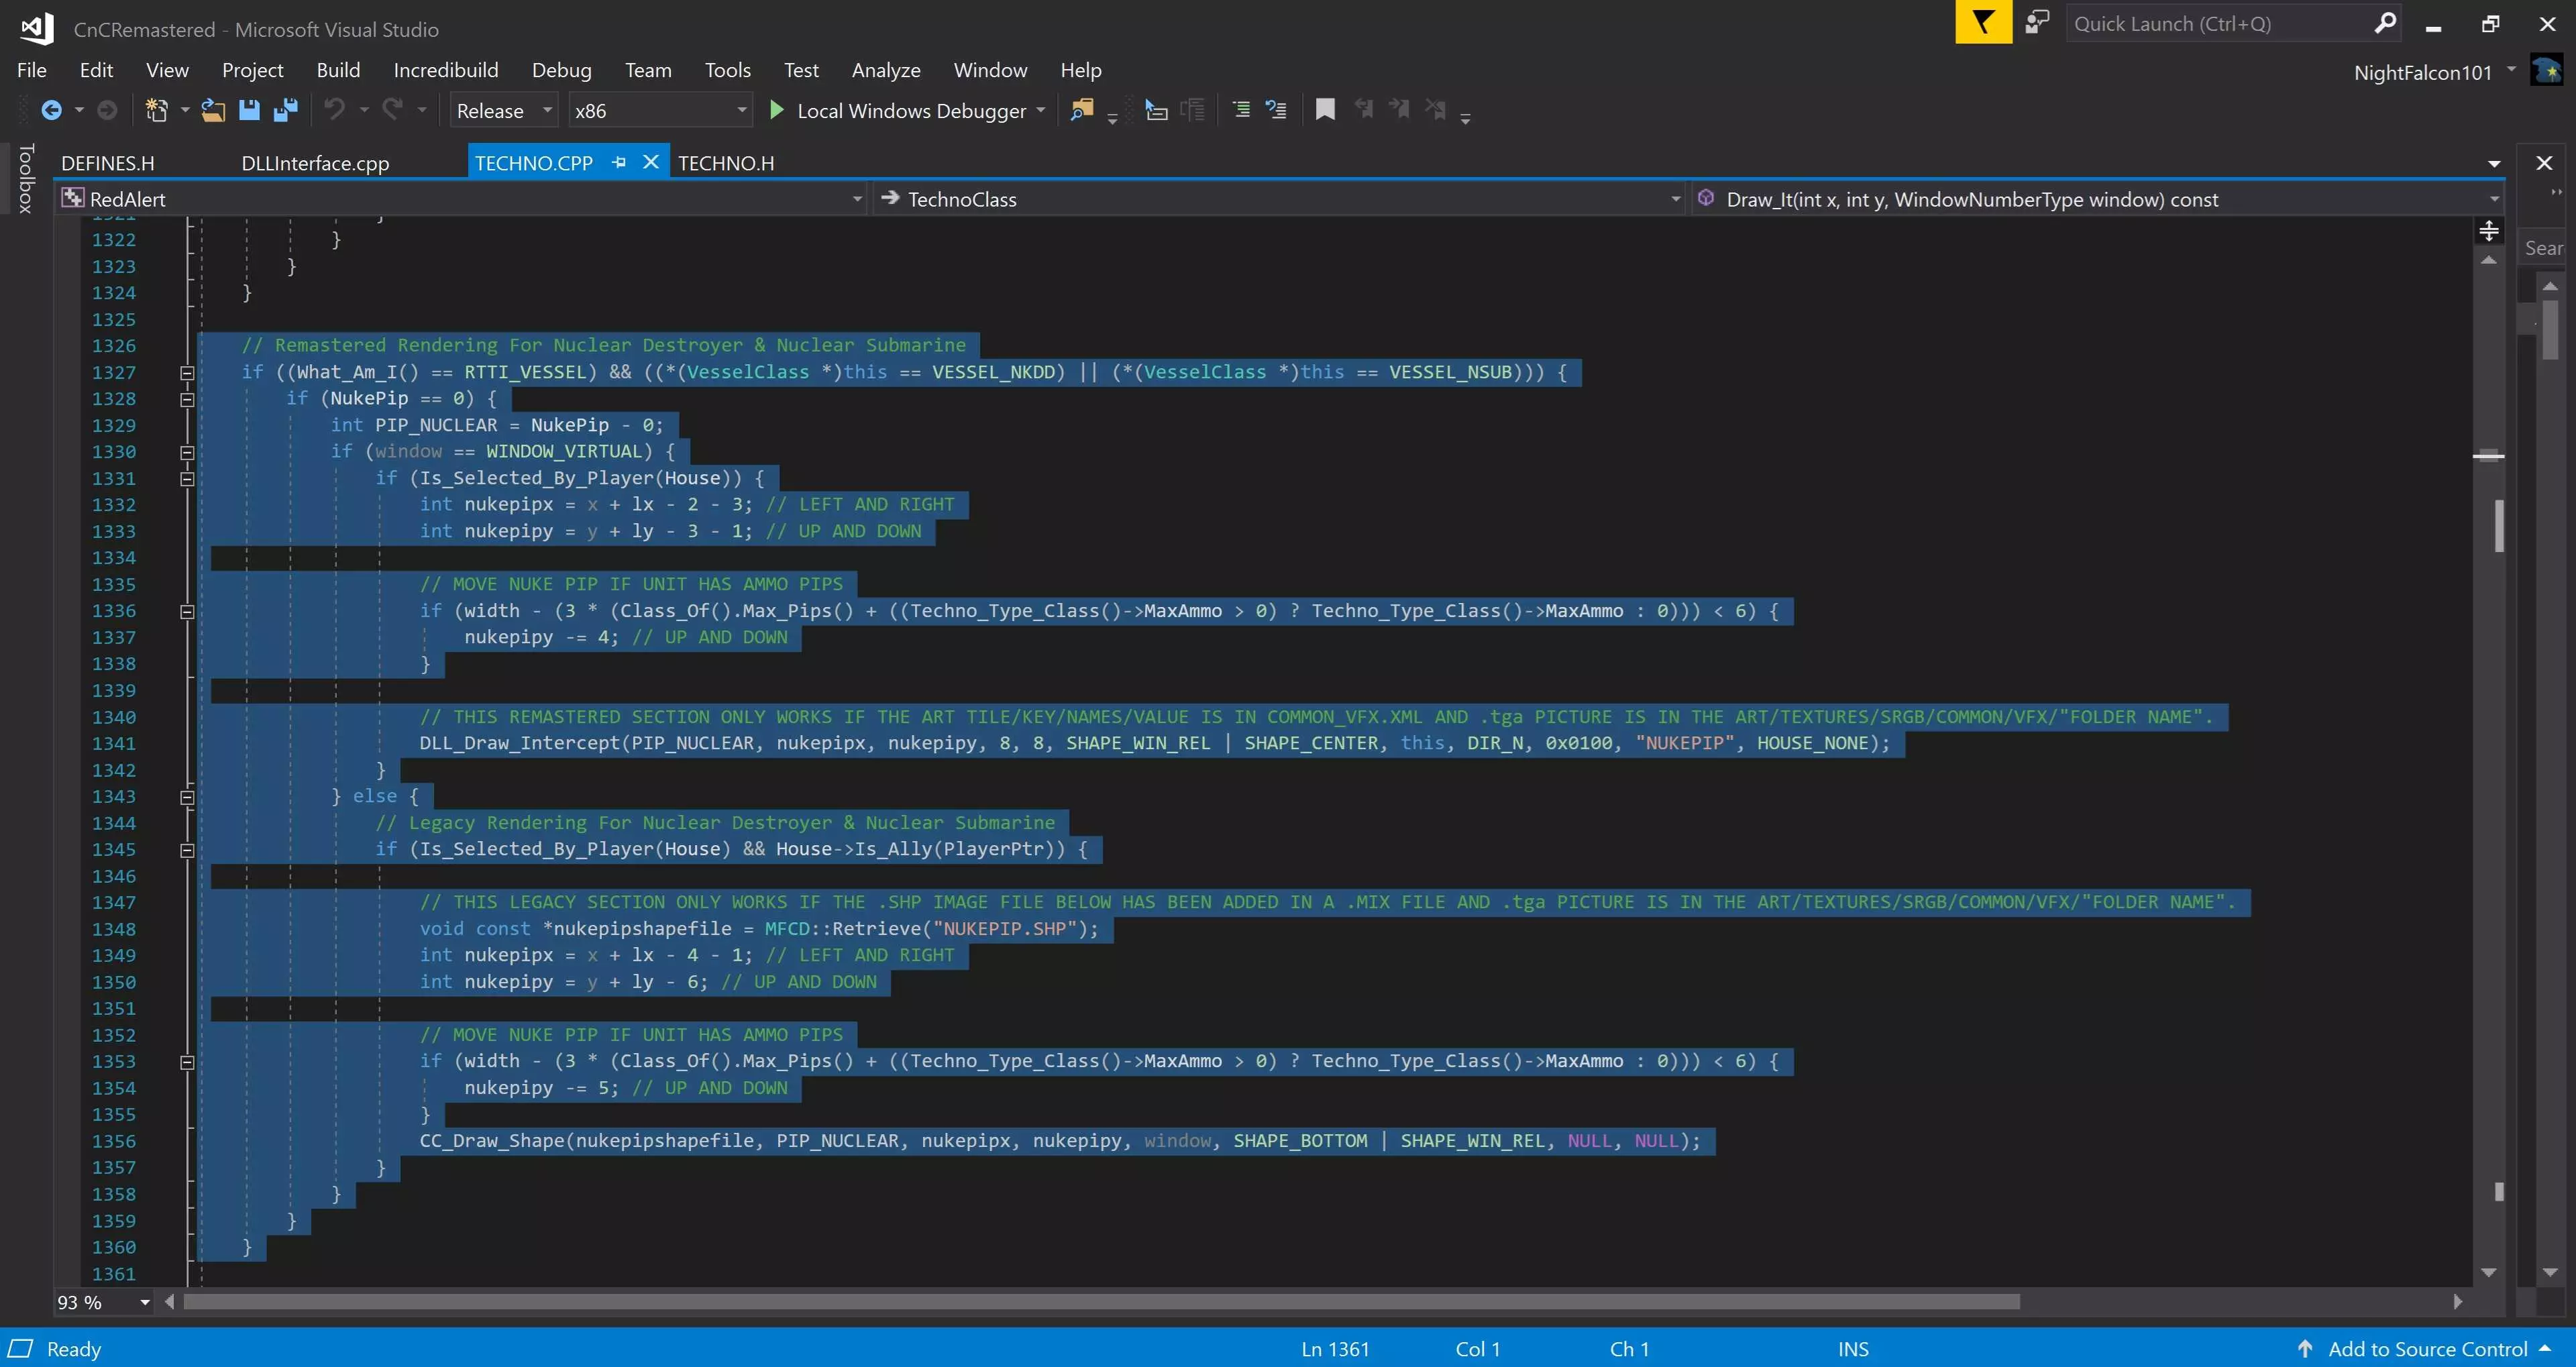Expand the TechnoClass scope dropdown
The image size is (2576, 1367).
[1675, 199]
